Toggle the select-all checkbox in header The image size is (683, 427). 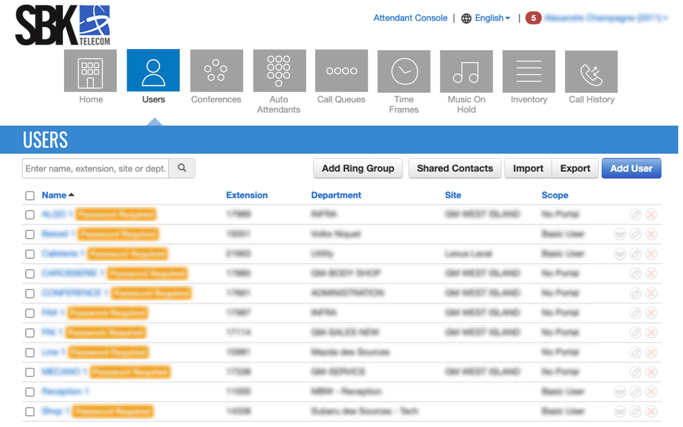30,196
